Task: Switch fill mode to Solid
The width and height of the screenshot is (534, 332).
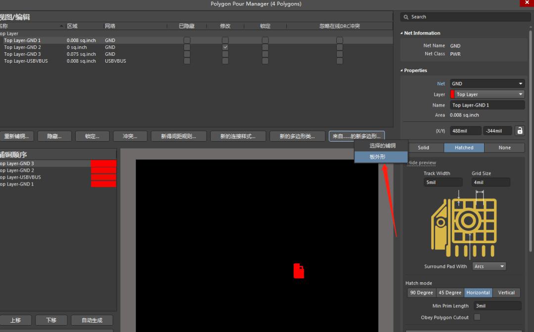Action: click(x=423, y=148)
